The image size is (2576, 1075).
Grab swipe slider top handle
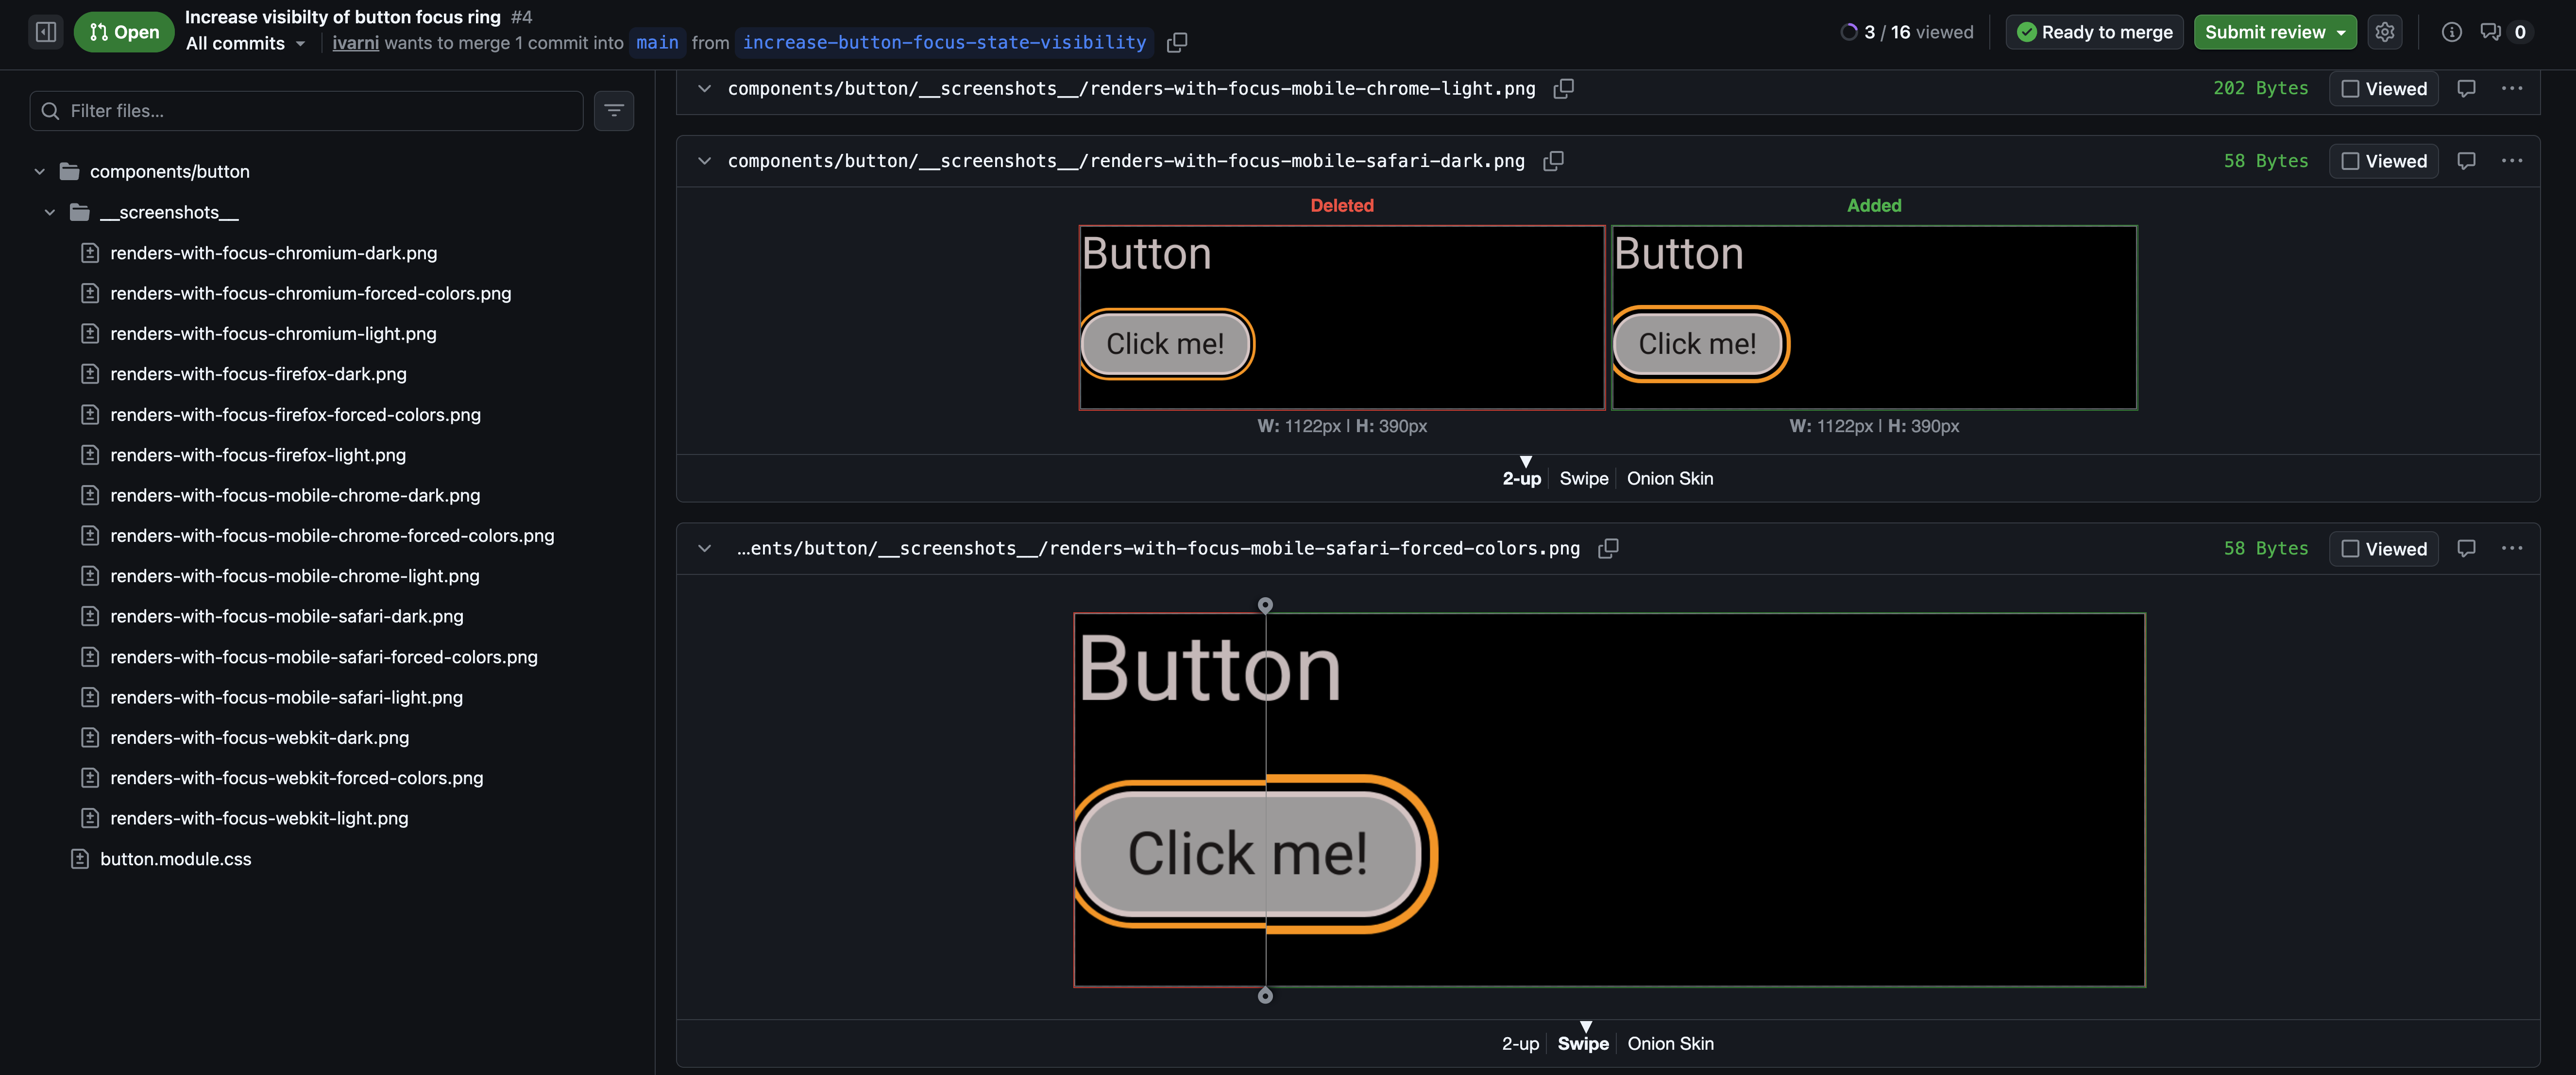tap(1265, 605)
